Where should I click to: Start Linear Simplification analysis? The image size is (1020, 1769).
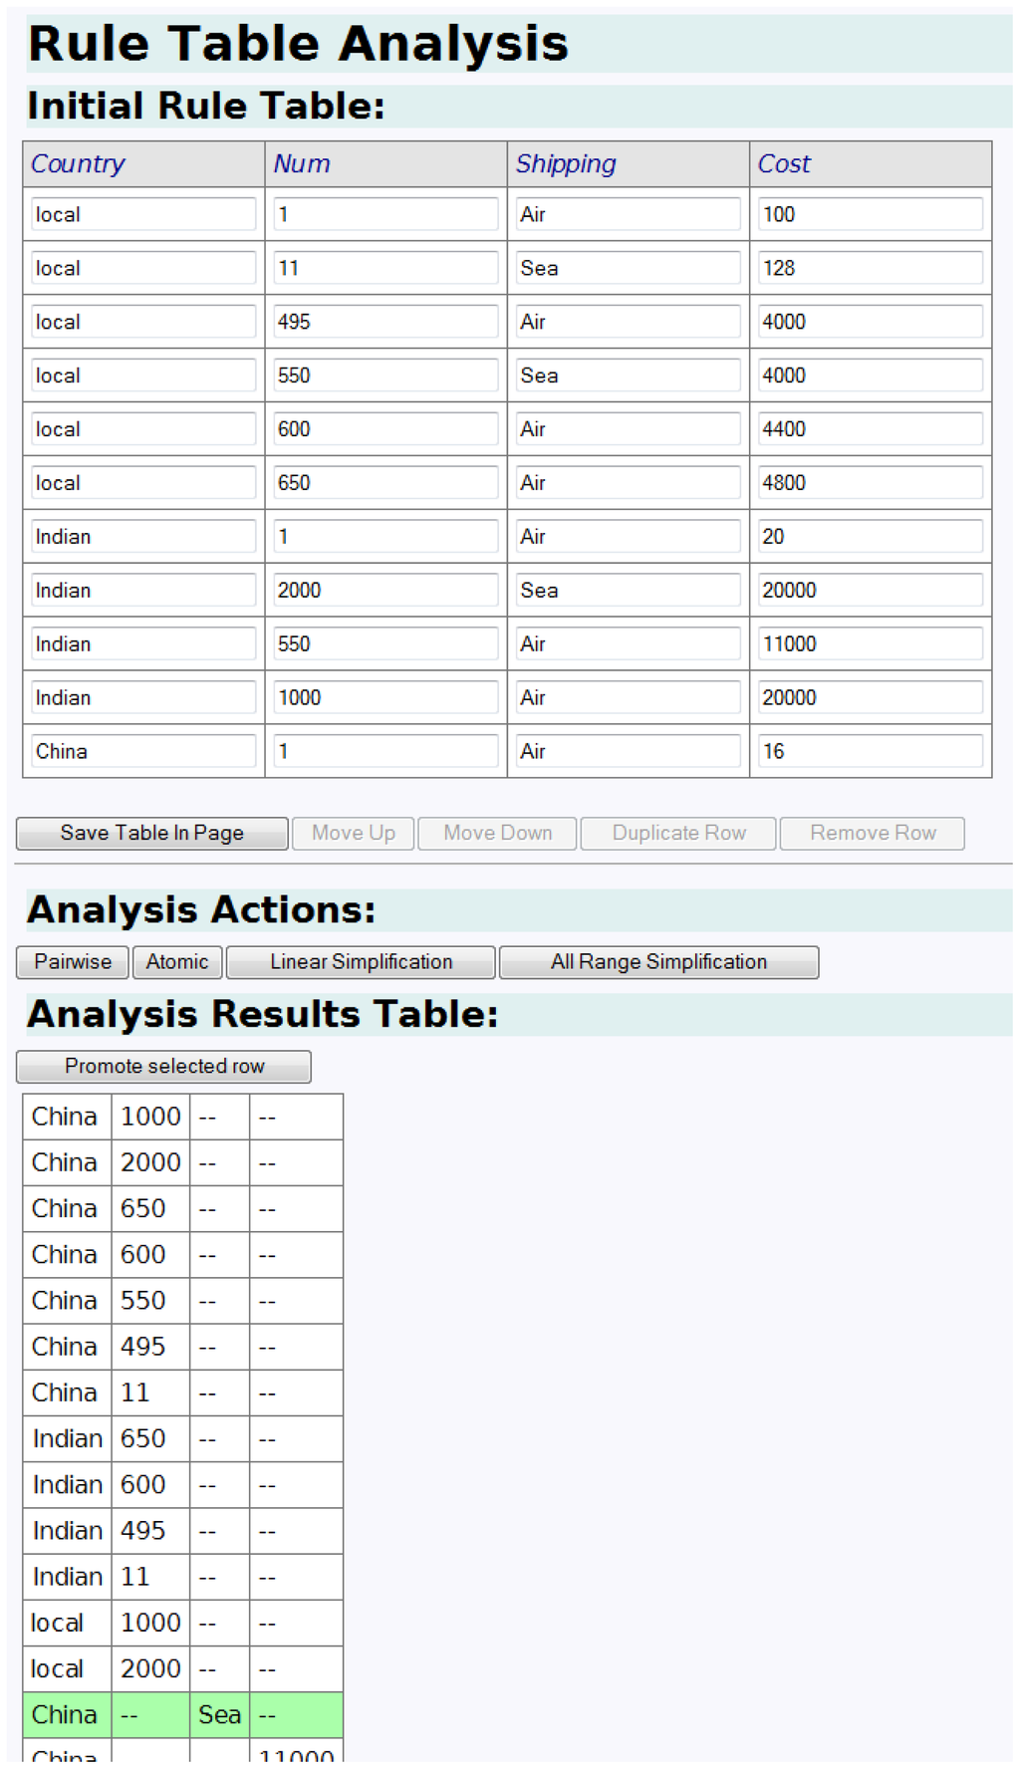[x=361, y=962]
